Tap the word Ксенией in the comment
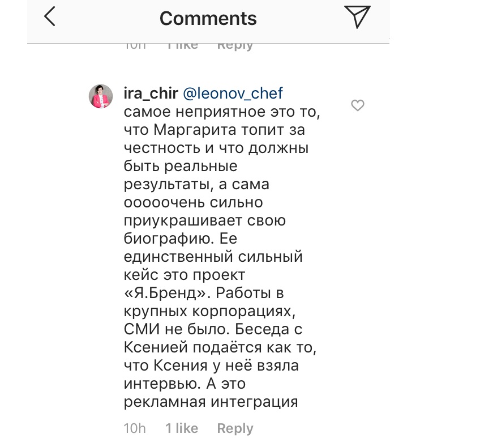 click(159, 348)
